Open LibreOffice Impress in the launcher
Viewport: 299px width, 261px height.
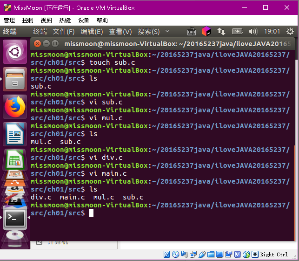click(x=15, y=175)
